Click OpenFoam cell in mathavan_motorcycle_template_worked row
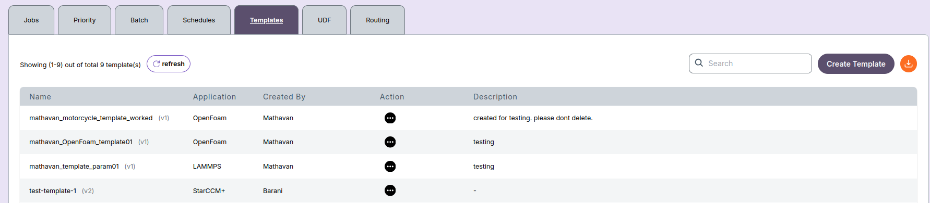This screenshot has height=203, width=930. pyautogui.click(x=210, y=118)
